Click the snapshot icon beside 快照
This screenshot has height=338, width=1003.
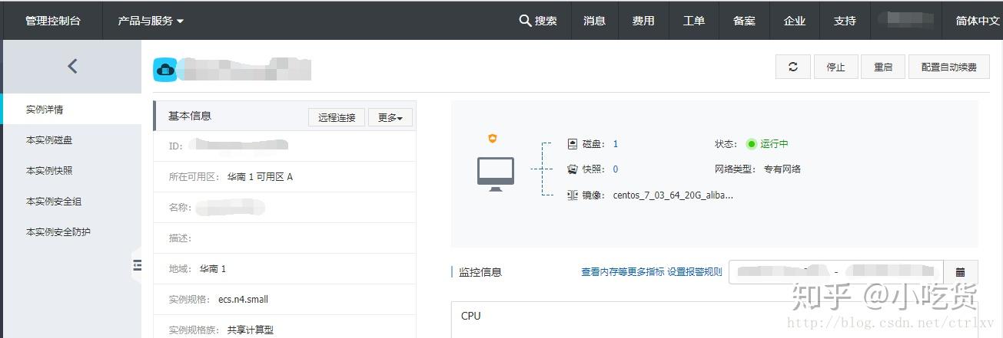coord(572,169)
